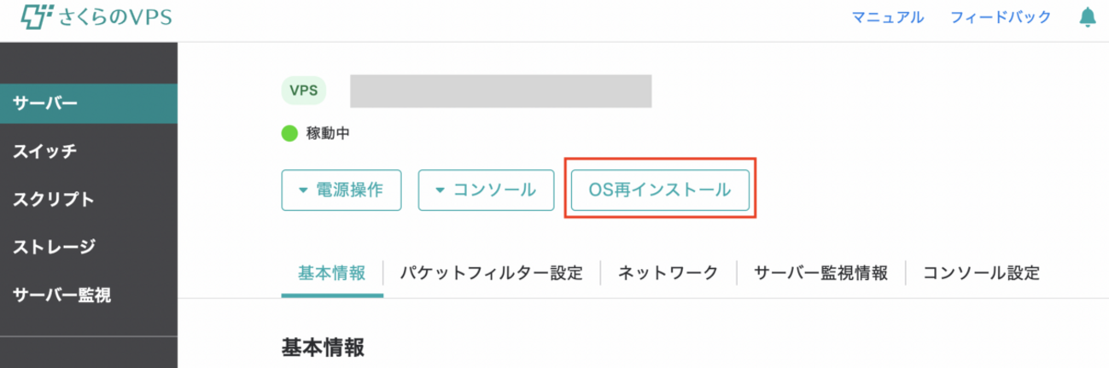Go to スイッチ in the sidebar
The height and width of the screenshot is (368, 1109).
(x=44, y=152)
